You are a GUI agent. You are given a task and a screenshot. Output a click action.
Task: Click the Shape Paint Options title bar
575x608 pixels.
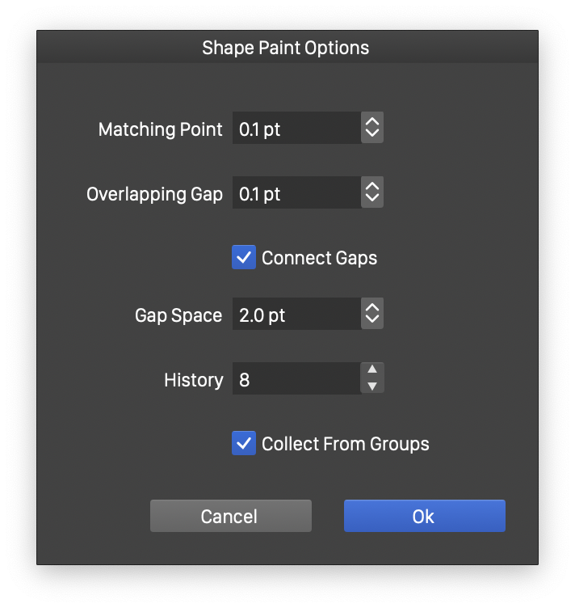(286, 48)
